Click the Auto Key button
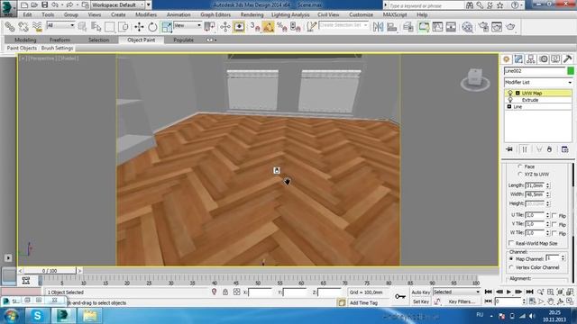The height and width of the screenshot is (324, 577). pyautogui.click(x=421, y=292)
